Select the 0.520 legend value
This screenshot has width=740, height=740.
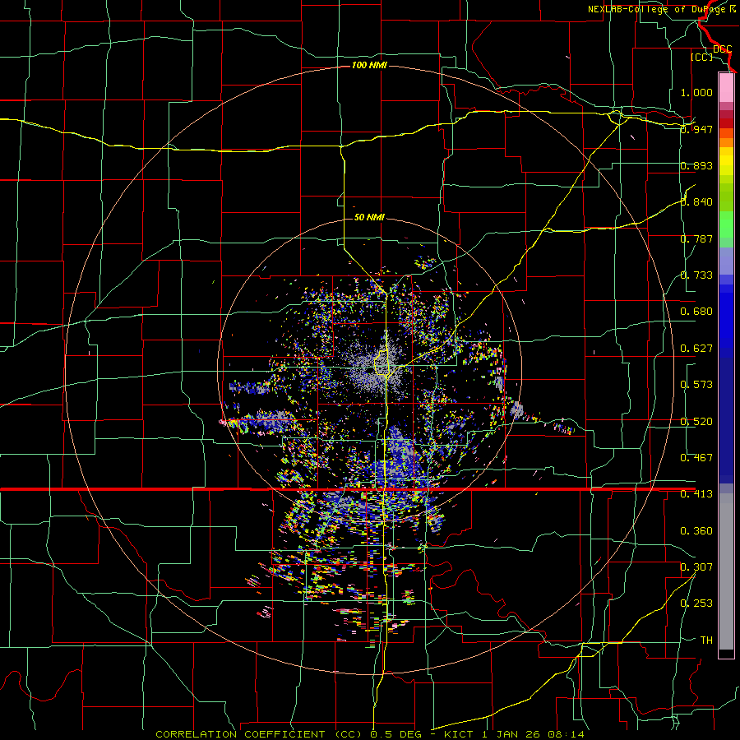[x=696, y=422]
